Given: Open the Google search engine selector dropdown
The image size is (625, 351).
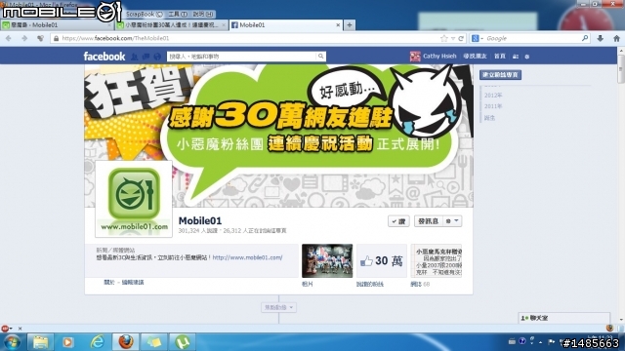Looking at the screenshot, I should 478,38.
